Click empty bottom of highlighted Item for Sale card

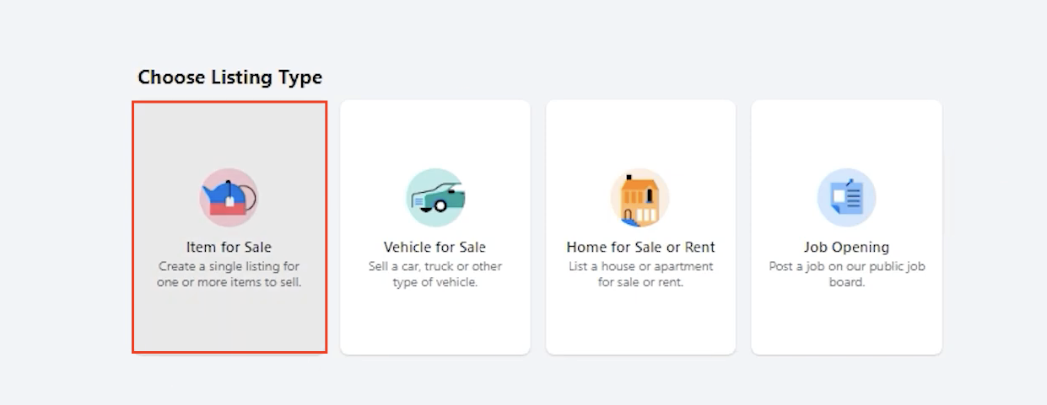pyautogui.click(x=229, y=322)
